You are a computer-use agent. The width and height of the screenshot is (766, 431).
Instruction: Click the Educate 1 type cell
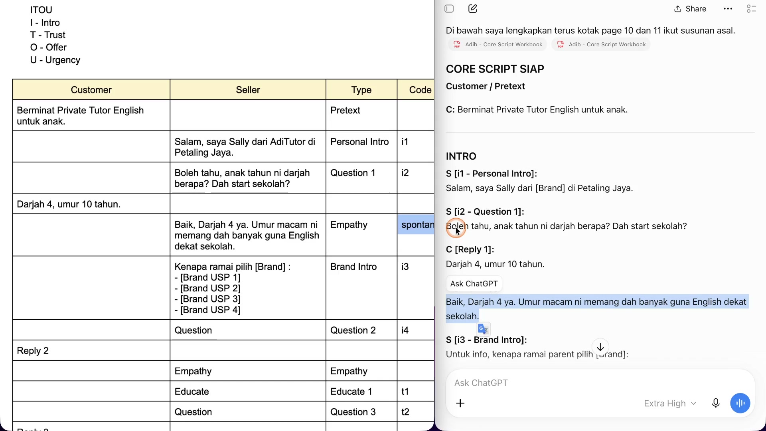(361, 391)
